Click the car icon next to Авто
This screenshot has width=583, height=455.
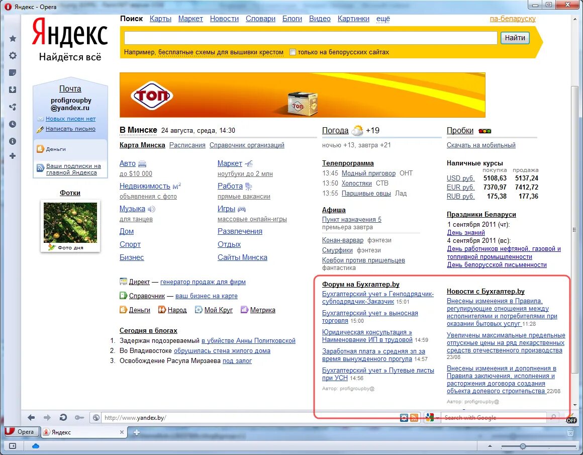pyautogui.click(x=142, y=164)
